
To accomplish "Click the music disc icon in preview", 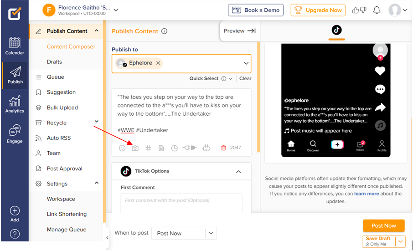I will click(x=380, y=126).
